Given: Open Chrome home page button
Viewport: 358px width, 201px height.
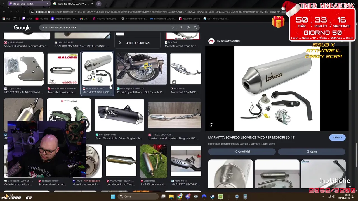Looking at the screenshot, I should [24, 12].
